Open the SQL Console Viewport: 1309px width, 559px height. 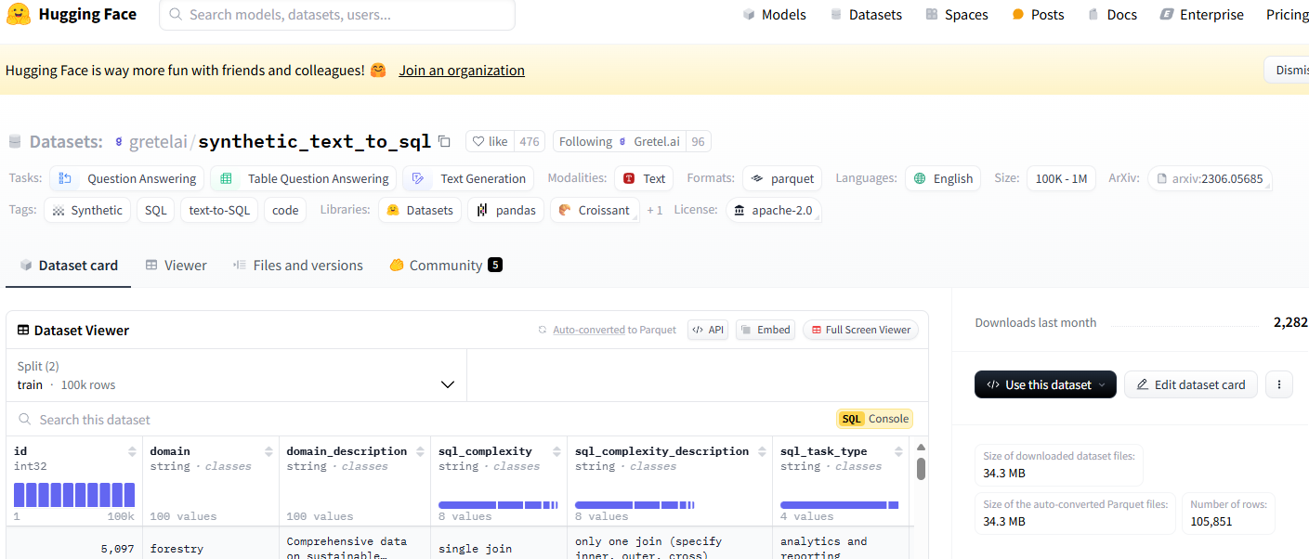point(874,419)
